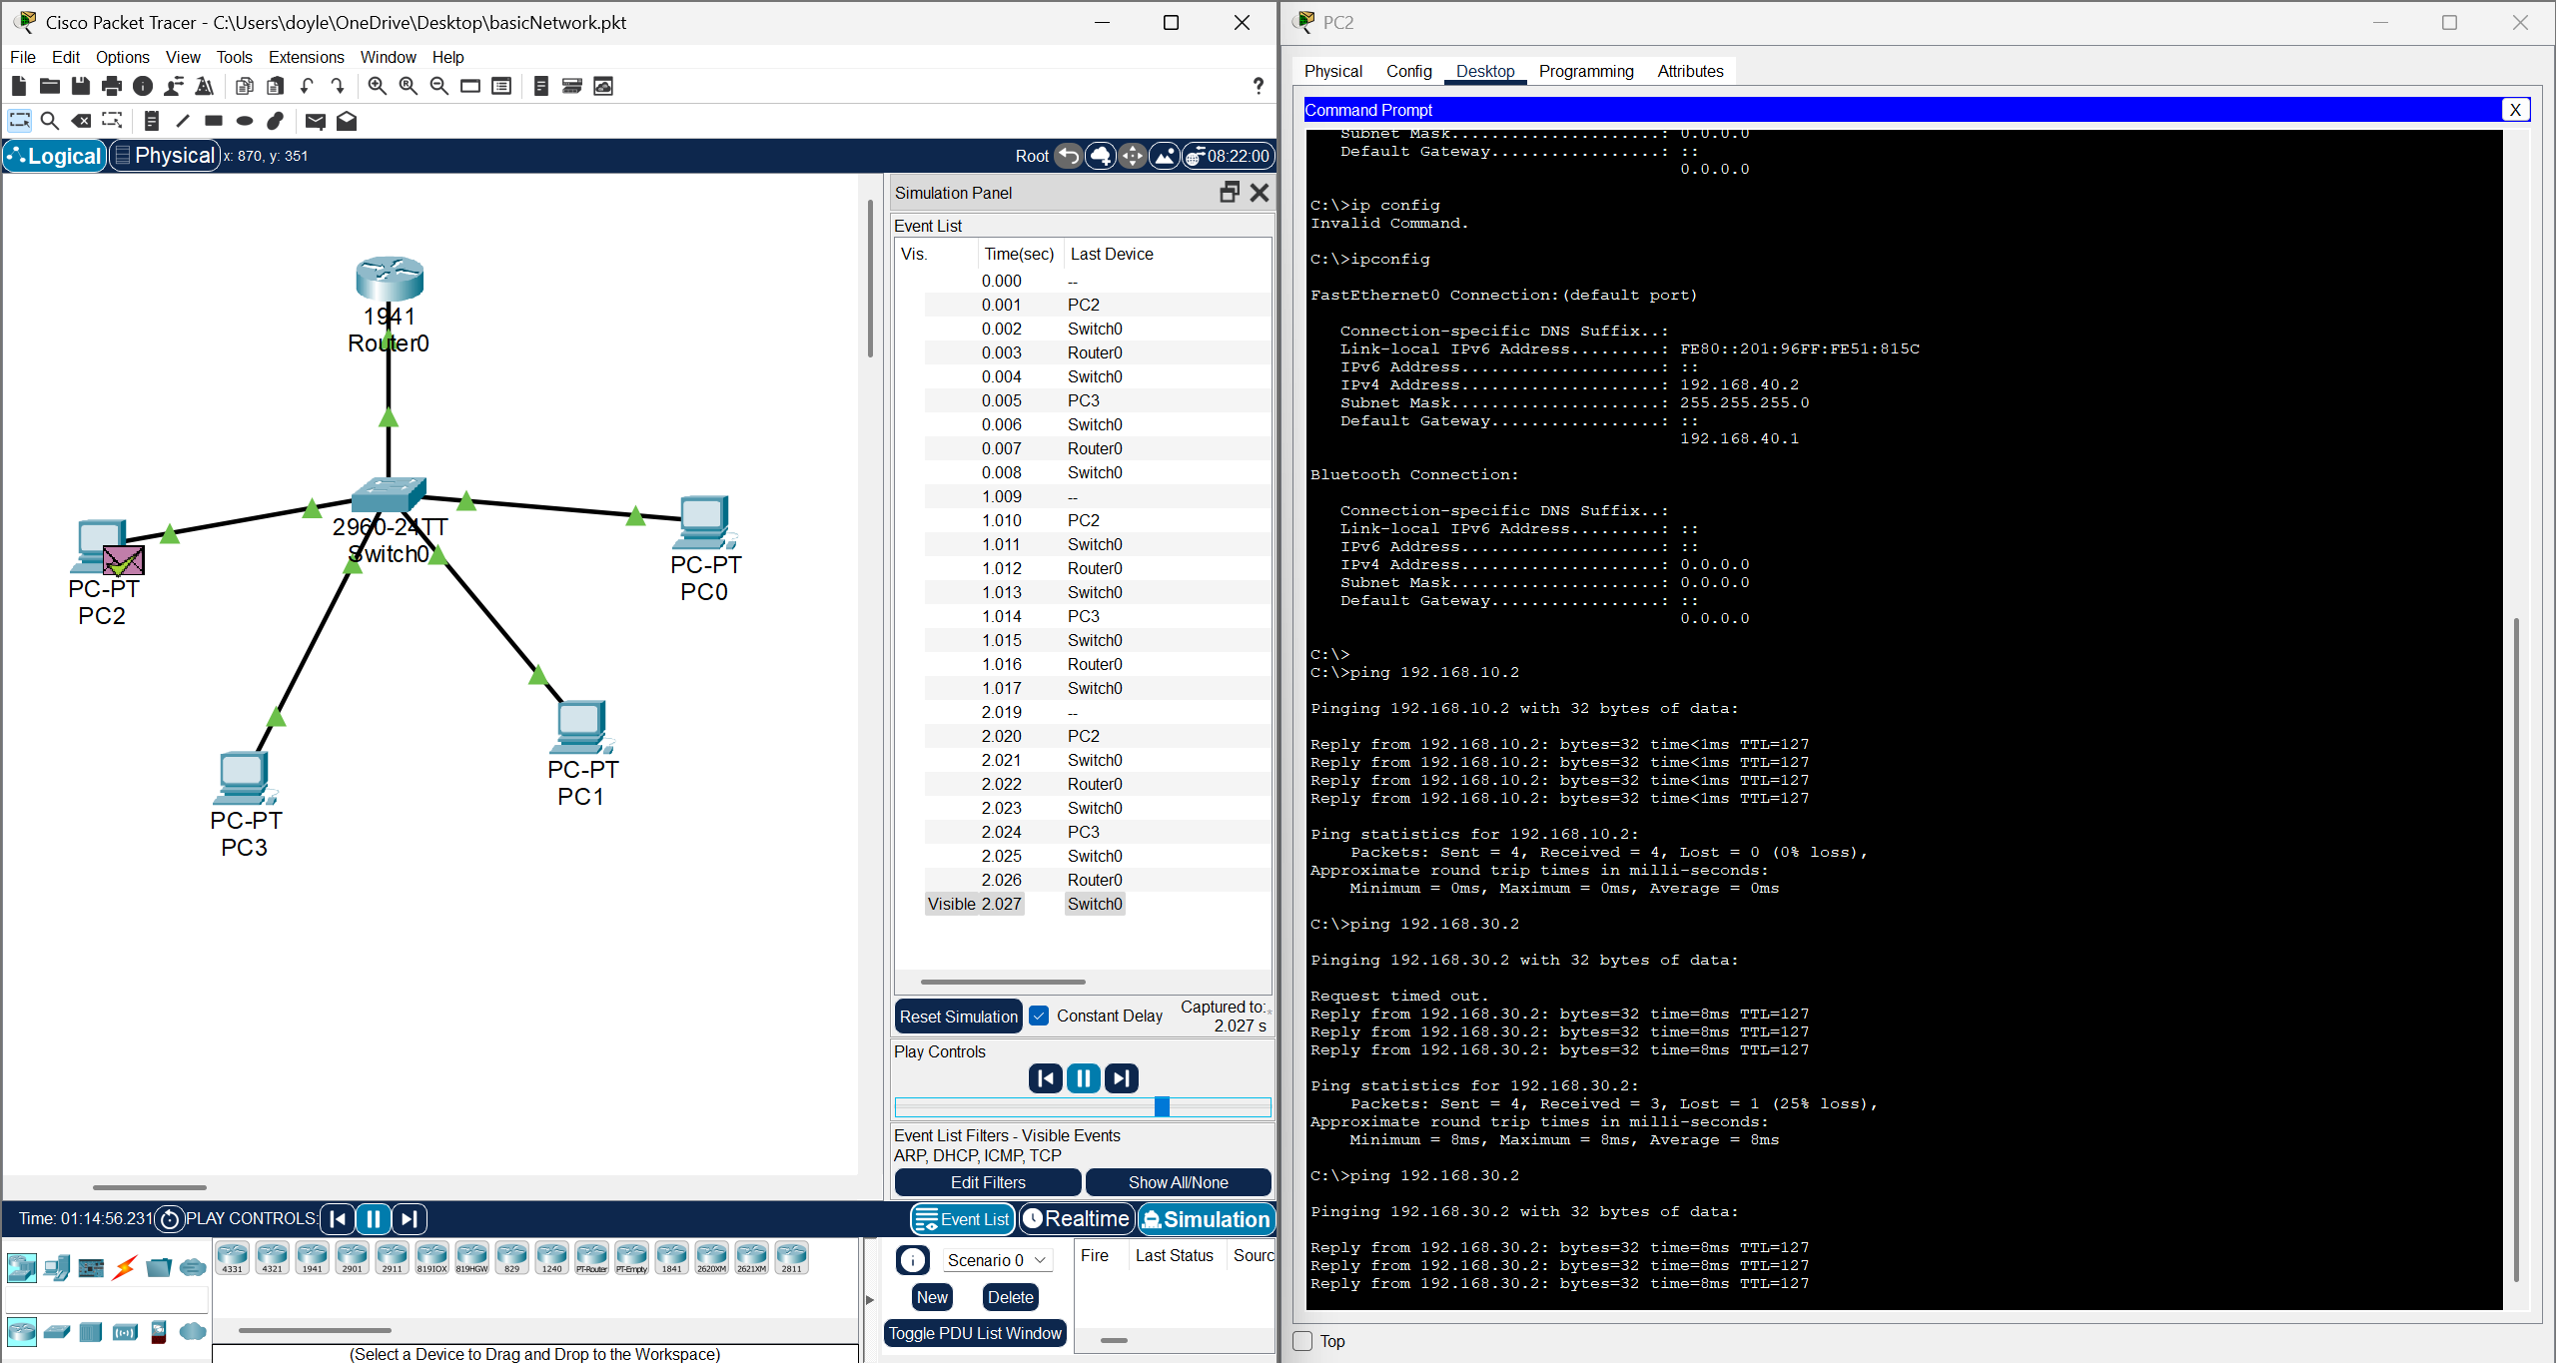The image size is (2556, 1363).
Task: Click the Paste icon in toolbar
Action: coord(275,86)
